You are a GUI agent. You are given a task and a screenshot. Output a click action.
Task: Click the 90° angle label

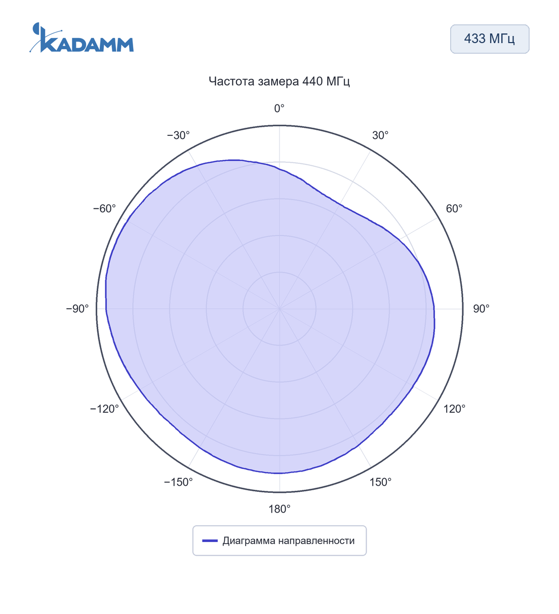tap(481, 309)
